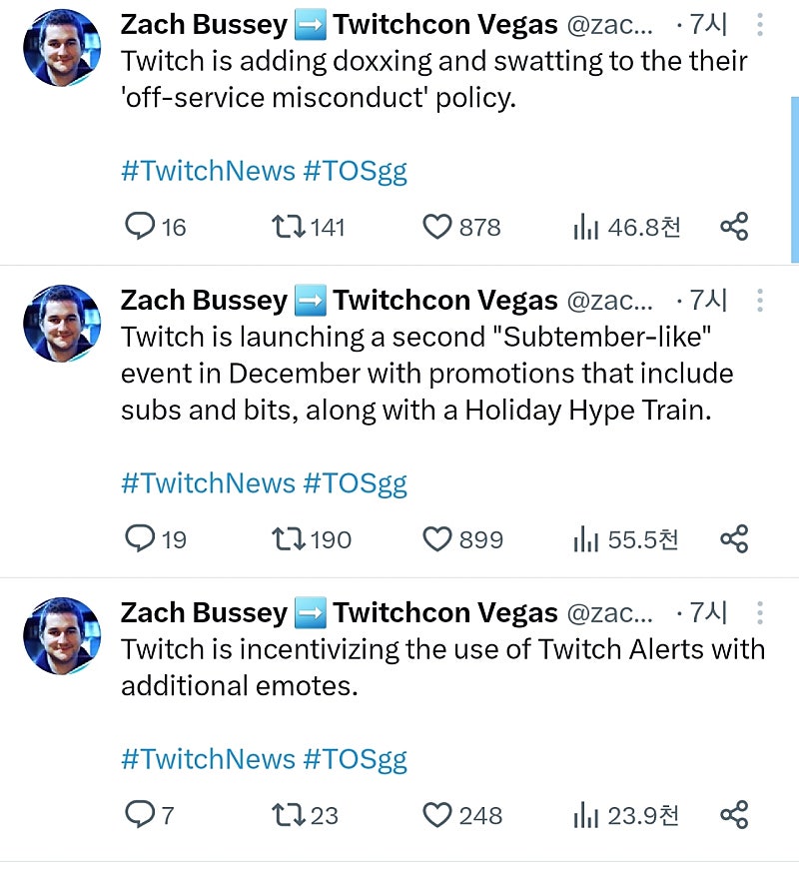Share the Subtember-like event tweet
Image resolution: width=799 pixels, height=872 pixels.
734,539
